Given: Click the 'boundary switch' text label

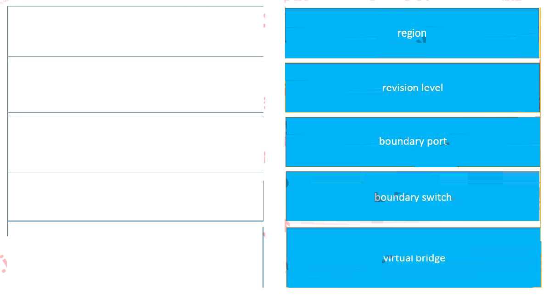Looking at the screenshot, I should pyautogui.click(x=413, y=197).
